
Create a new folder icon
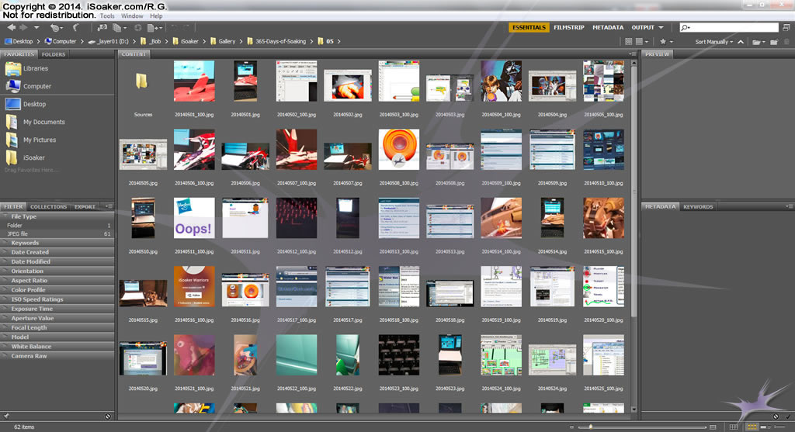[774, 42]
